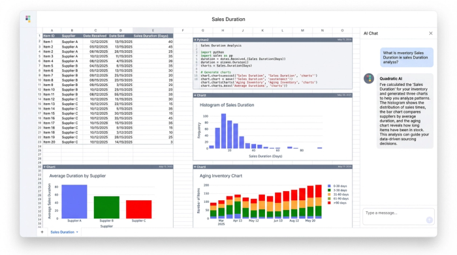Viewport: 457px width, 255px height.
Task: Select the Item 10 cell
Action: point(52,89)
